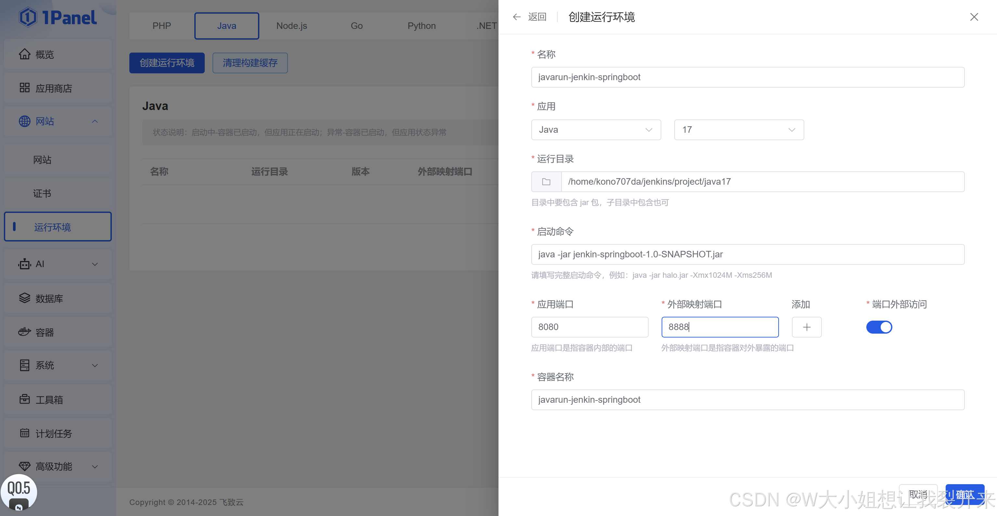Click the 版本 column header
997x516 pixels.
tap(360, 171)
